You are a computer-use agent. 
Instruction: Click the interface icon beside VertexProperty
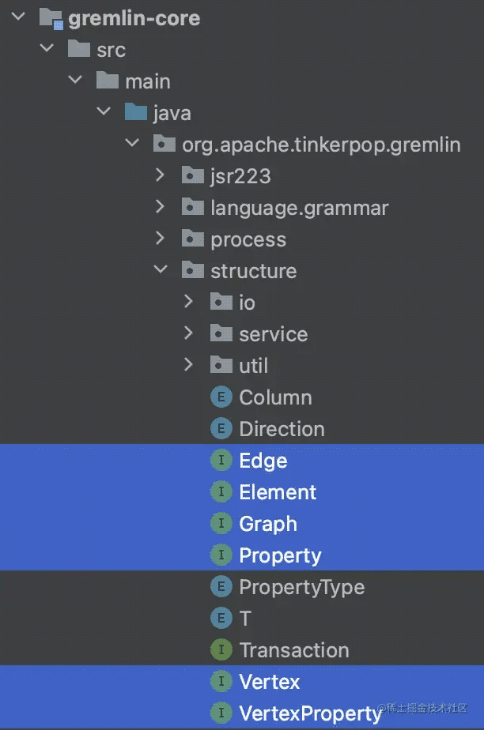221,713
